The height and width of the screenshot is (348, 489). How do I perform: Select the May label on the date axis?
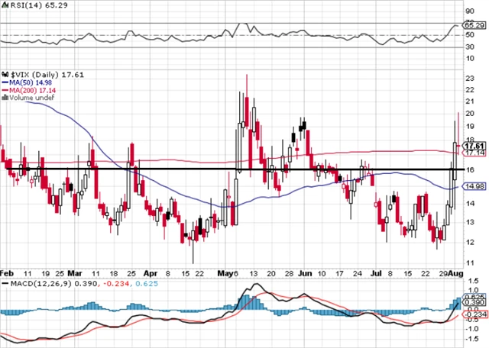(227, 272)
